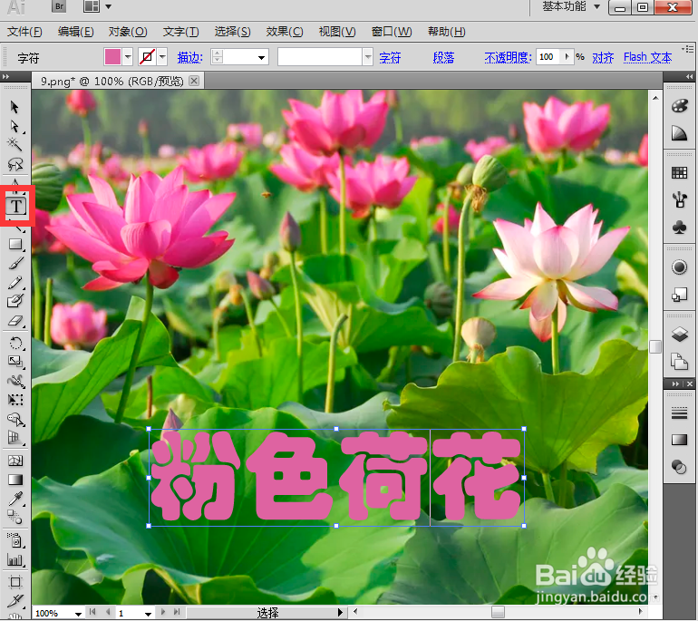Select the Scale tool

coord(15,362)
